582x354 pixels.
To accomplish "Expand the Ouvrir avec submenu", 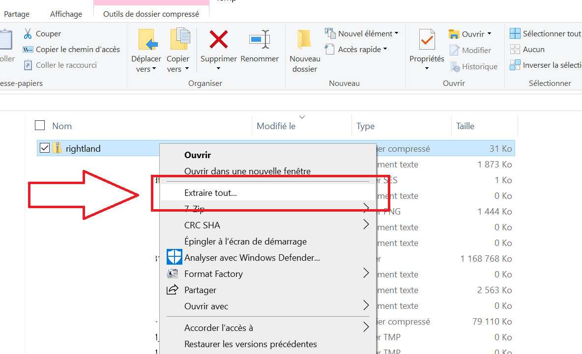I will pyautogui.click(x=366, y=306).
